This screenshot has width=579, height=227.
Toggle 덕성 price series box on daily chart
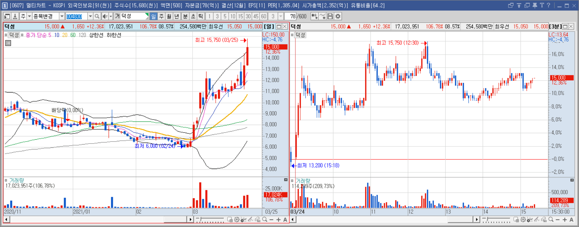(x=6, y=35)
